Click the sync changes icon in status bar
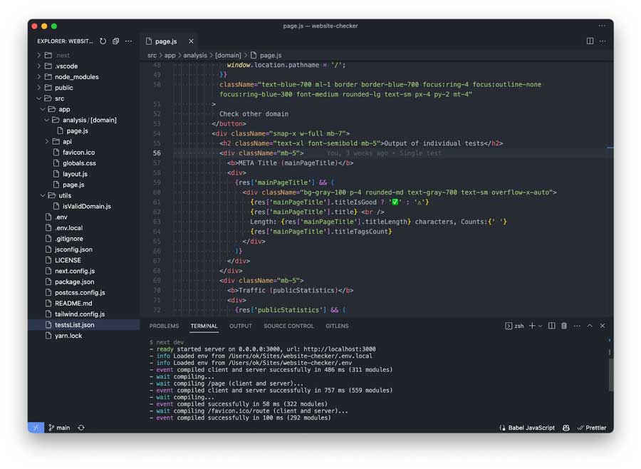 [81, 428]
